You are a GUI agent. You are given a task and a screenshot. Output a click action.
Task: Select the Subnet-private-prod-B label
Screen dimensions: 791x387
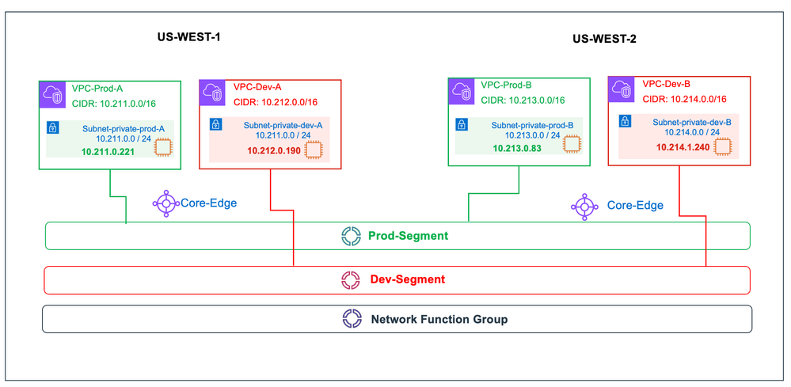[531, 125]
